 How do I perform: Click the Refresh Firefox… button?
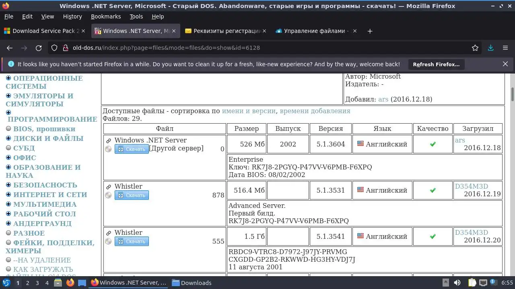click(x=436, y=64)
